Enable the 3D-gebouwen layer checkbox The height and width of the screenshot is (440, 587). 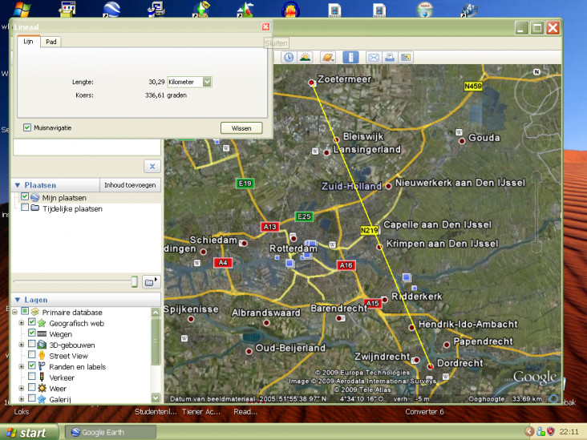[x=32, y=344]
